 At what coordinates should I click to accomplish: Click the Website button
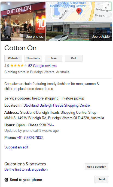tap(13, 58)
